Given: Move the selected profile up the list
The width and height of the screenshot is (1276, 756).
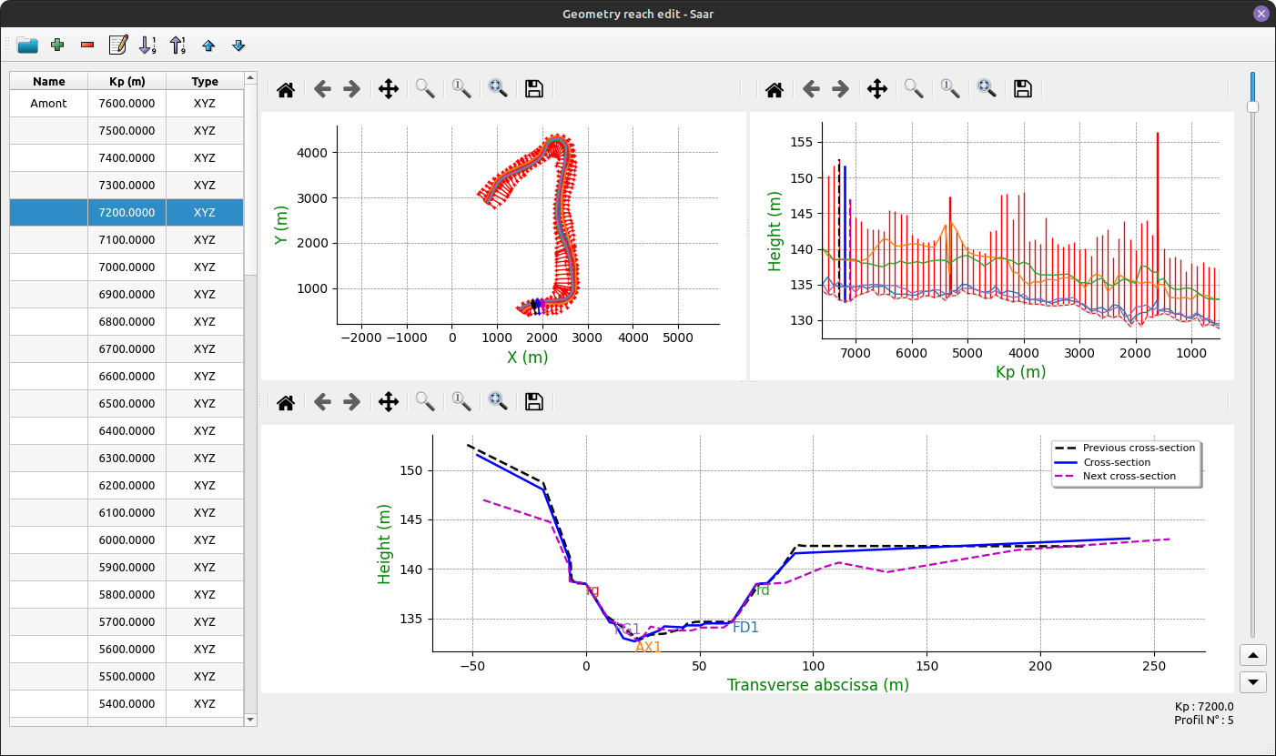Looking at the screenshot, I should (x=208, y=45).
